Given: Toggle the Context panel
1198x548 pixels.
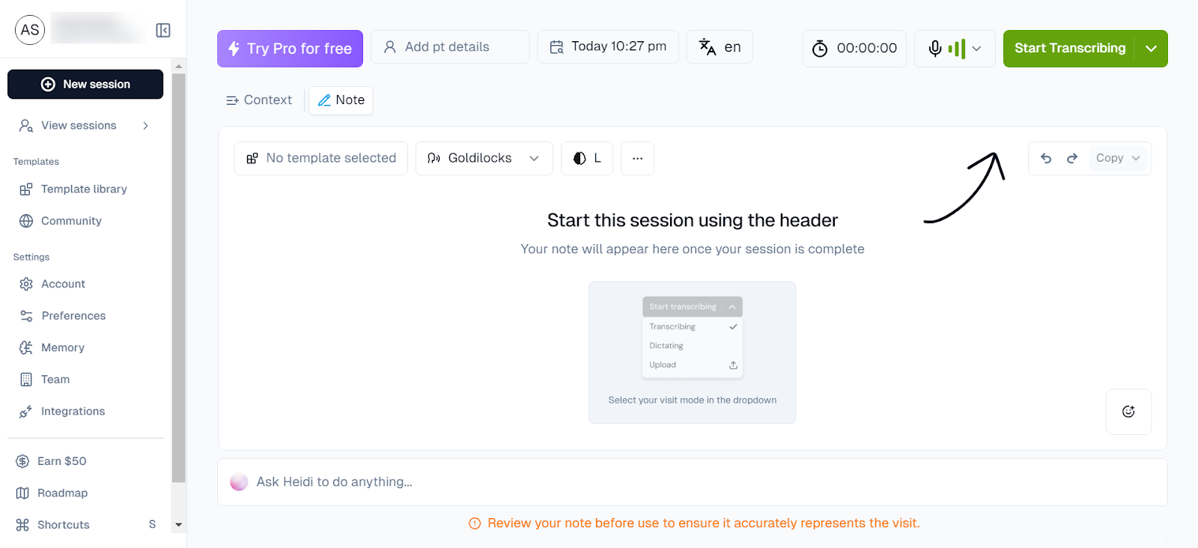Looking at the screenshot, I should click(x=258, y=100).
